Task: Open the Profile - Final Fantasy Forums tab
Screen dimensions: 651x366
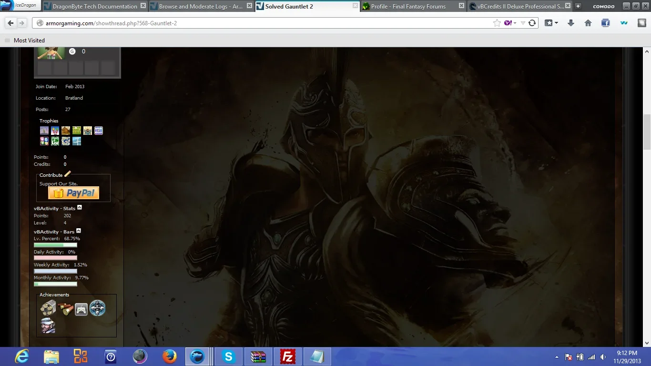Action: pyautogui.click(x=413, y=6)
